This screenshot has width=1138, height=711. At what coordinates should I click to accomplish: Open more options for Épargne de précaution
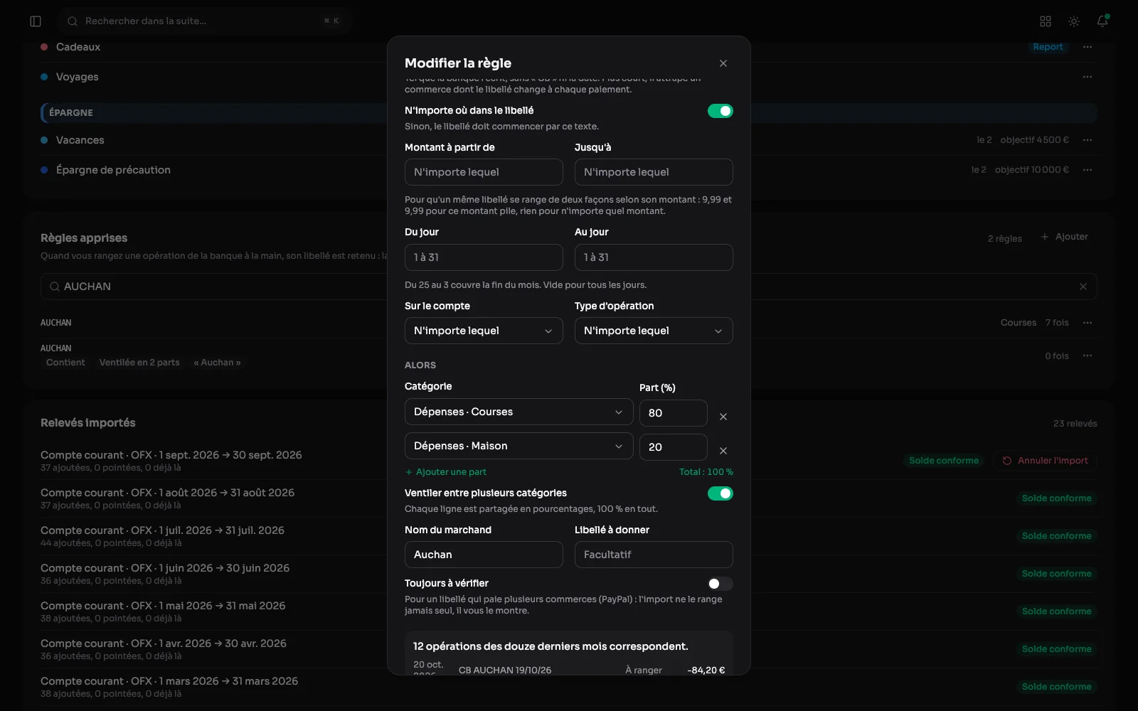click(x=1088, y=170)
